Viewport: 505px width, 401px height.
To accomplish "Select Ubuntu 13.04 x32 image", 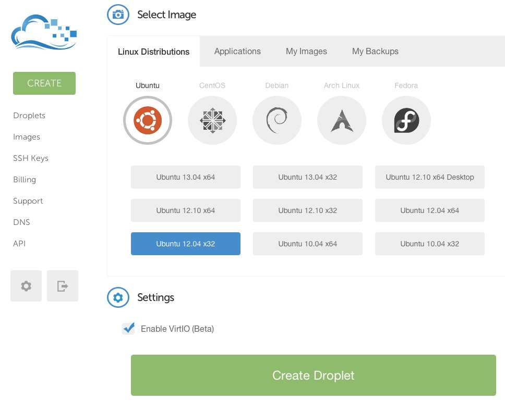I will point(308,177).
